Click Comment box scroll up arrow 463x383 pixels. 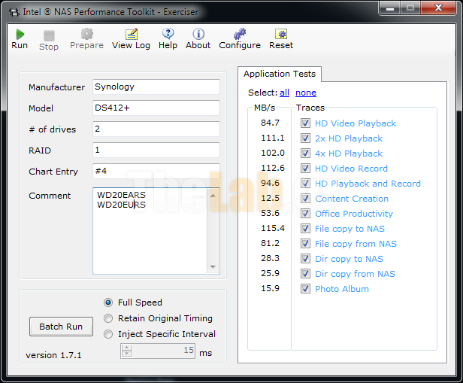pos(213,196)
